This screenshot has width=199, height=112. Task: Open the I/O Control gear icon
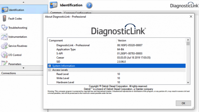click(x=4, y=55)
